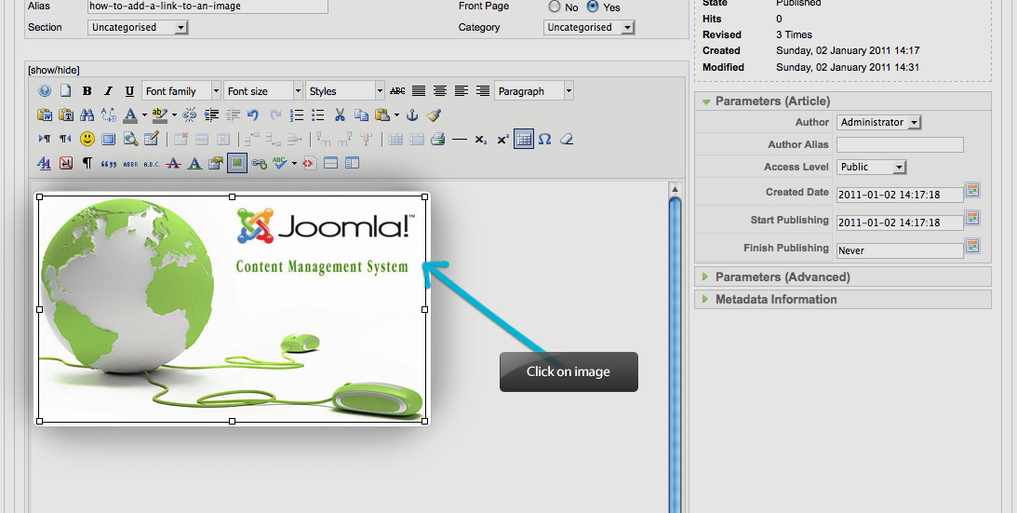Screen dimensions: 1017x513
Task: Click the justify full alignment icon
Action: tap(419, 91)
